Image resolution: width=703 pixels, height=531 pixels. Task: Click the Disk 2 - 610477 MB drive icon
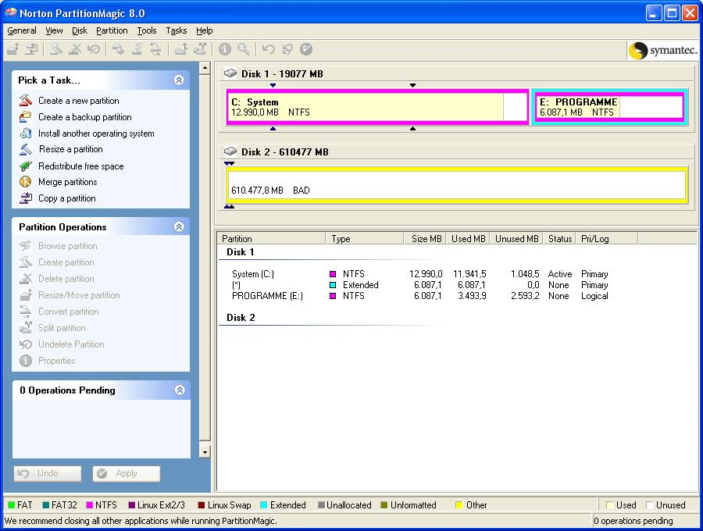tap(230, 151)
